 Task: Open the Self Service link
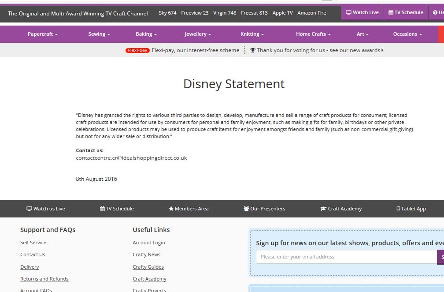(x=33, y=243)
